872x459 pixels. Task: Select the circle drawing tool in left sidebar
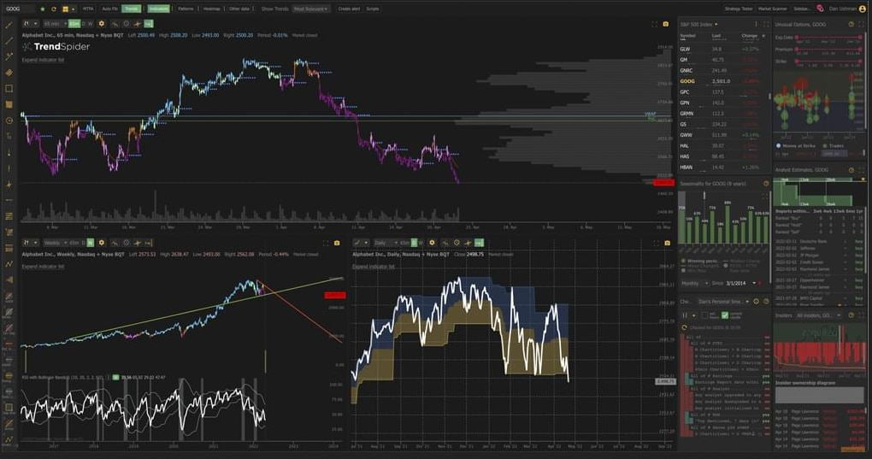9,120
